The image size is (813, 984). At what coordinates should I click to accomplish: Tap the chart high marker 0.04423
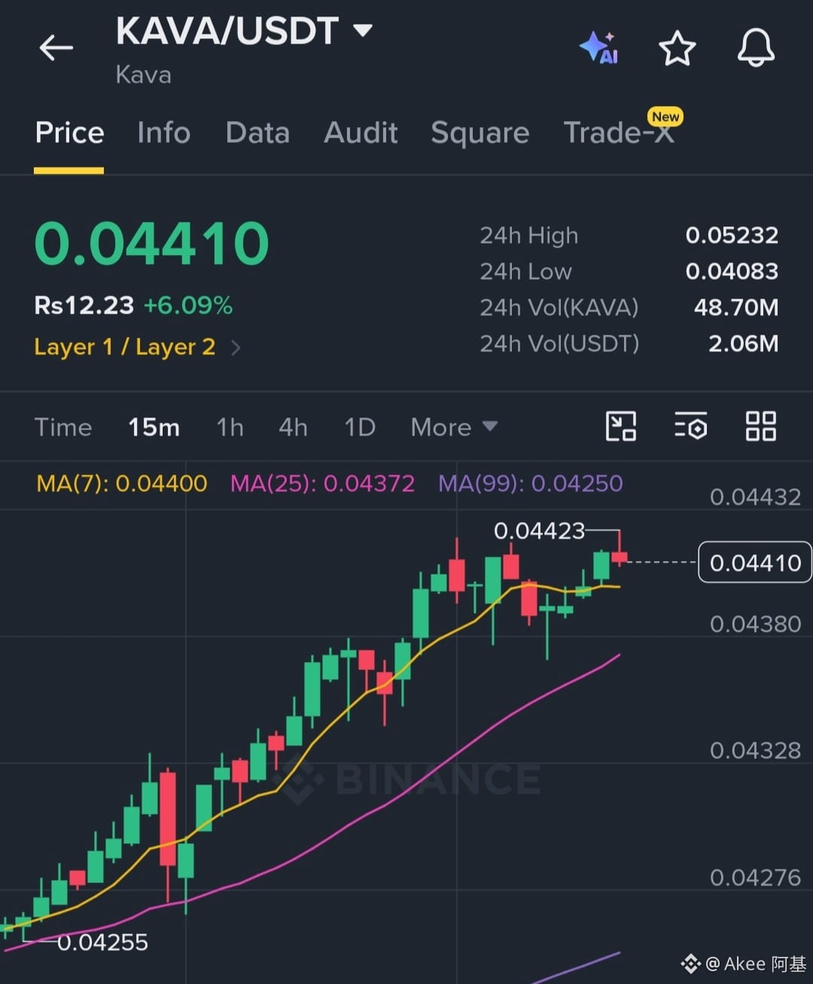click(539, 531)
